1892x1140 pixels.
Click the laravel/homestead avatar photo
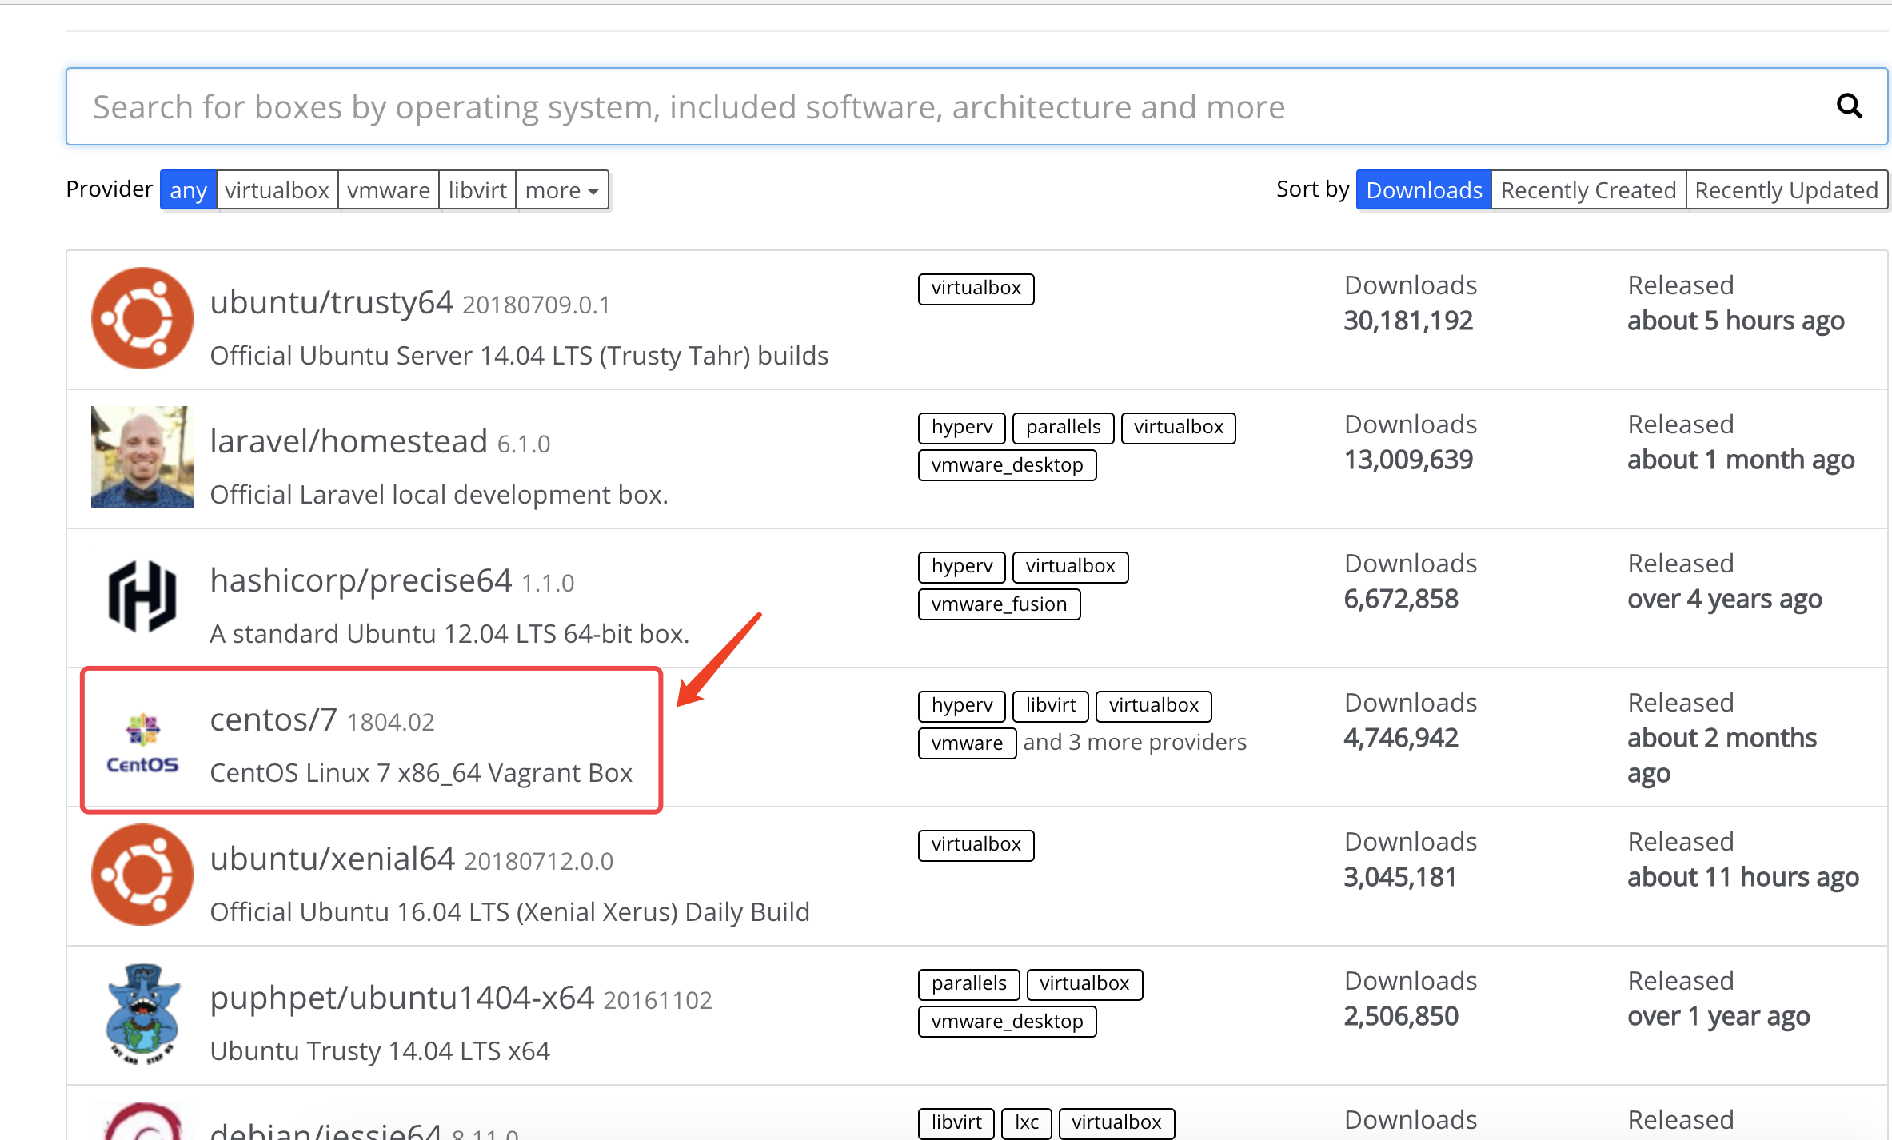coord(142,457)
